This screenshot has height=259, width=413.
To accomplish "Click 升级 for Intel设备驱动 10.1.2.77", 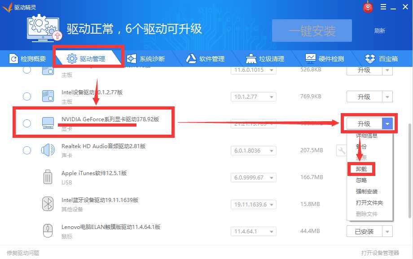I will tap(364, 97).
